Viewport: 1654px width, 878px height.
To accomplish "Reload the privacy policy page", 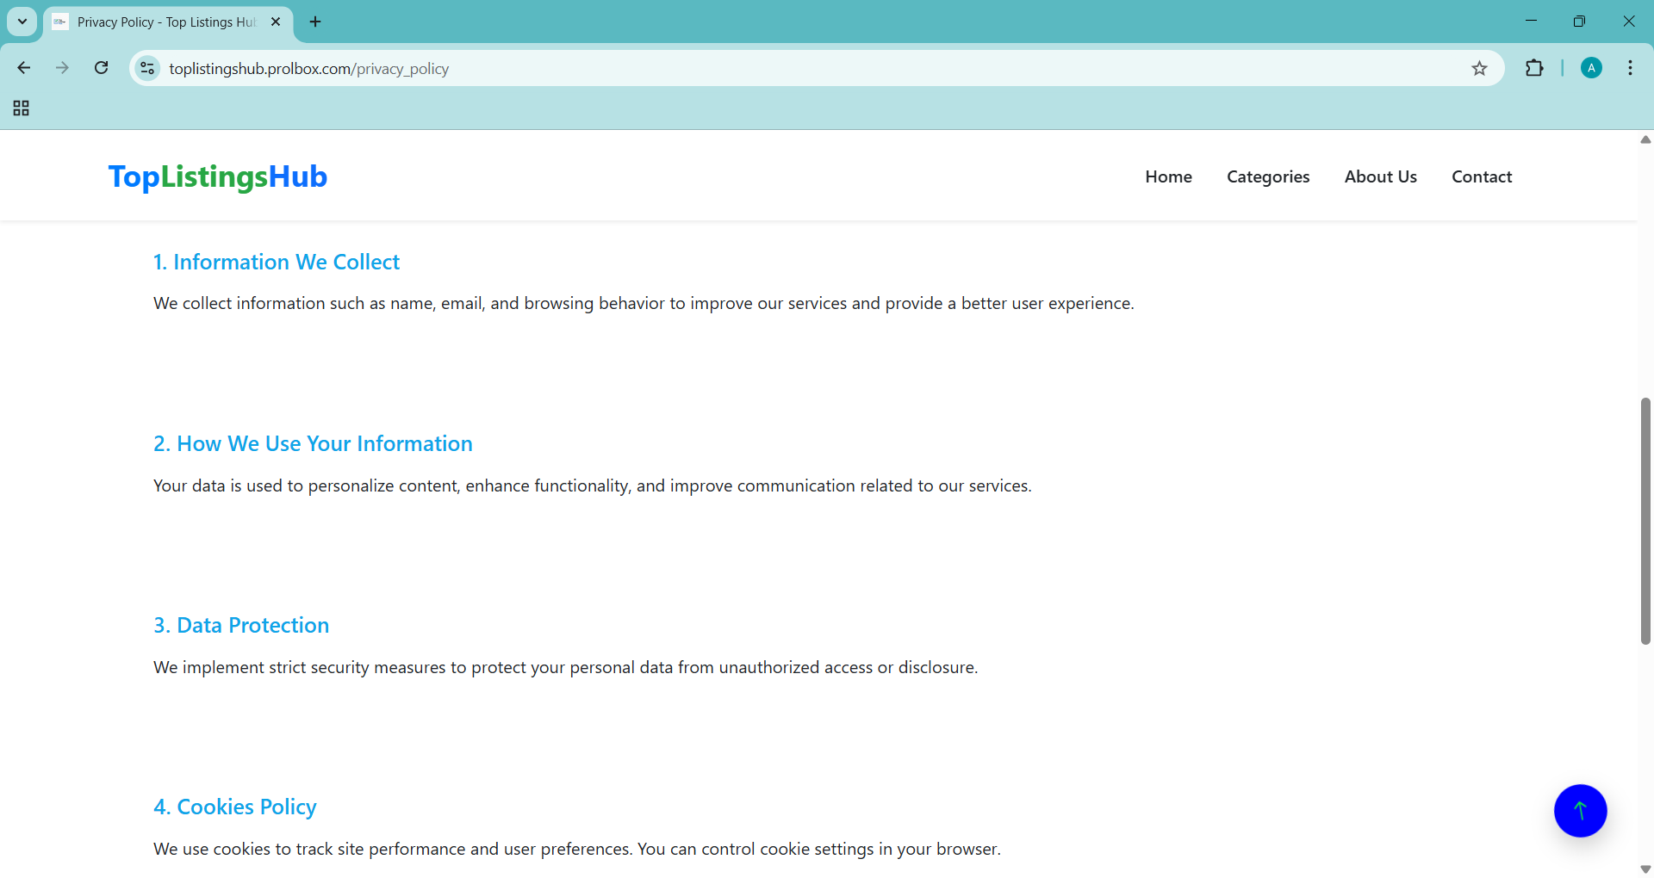I will tap(101, 68).
